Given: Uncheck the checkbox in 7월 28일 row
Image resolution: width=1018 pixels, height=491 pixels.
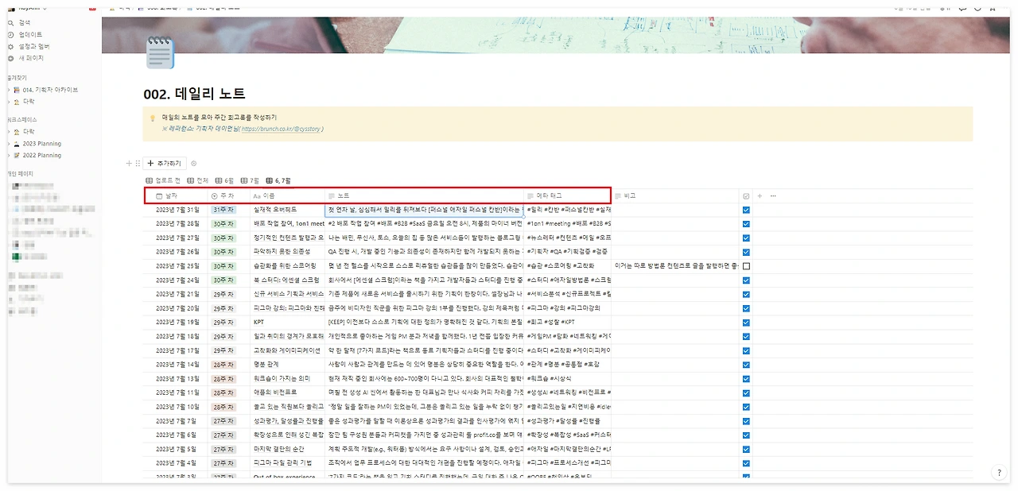Looking at the screenshot, I should [746, 224].
